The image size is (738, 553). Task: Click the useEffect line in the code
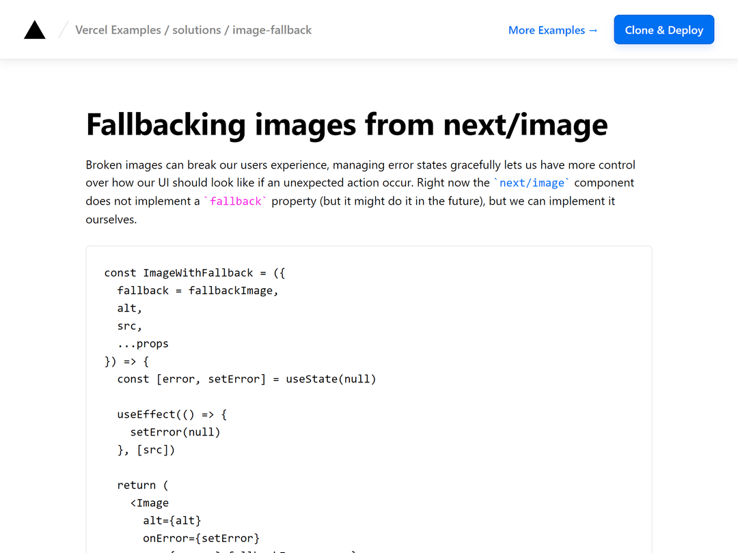(x=172, y=414)
